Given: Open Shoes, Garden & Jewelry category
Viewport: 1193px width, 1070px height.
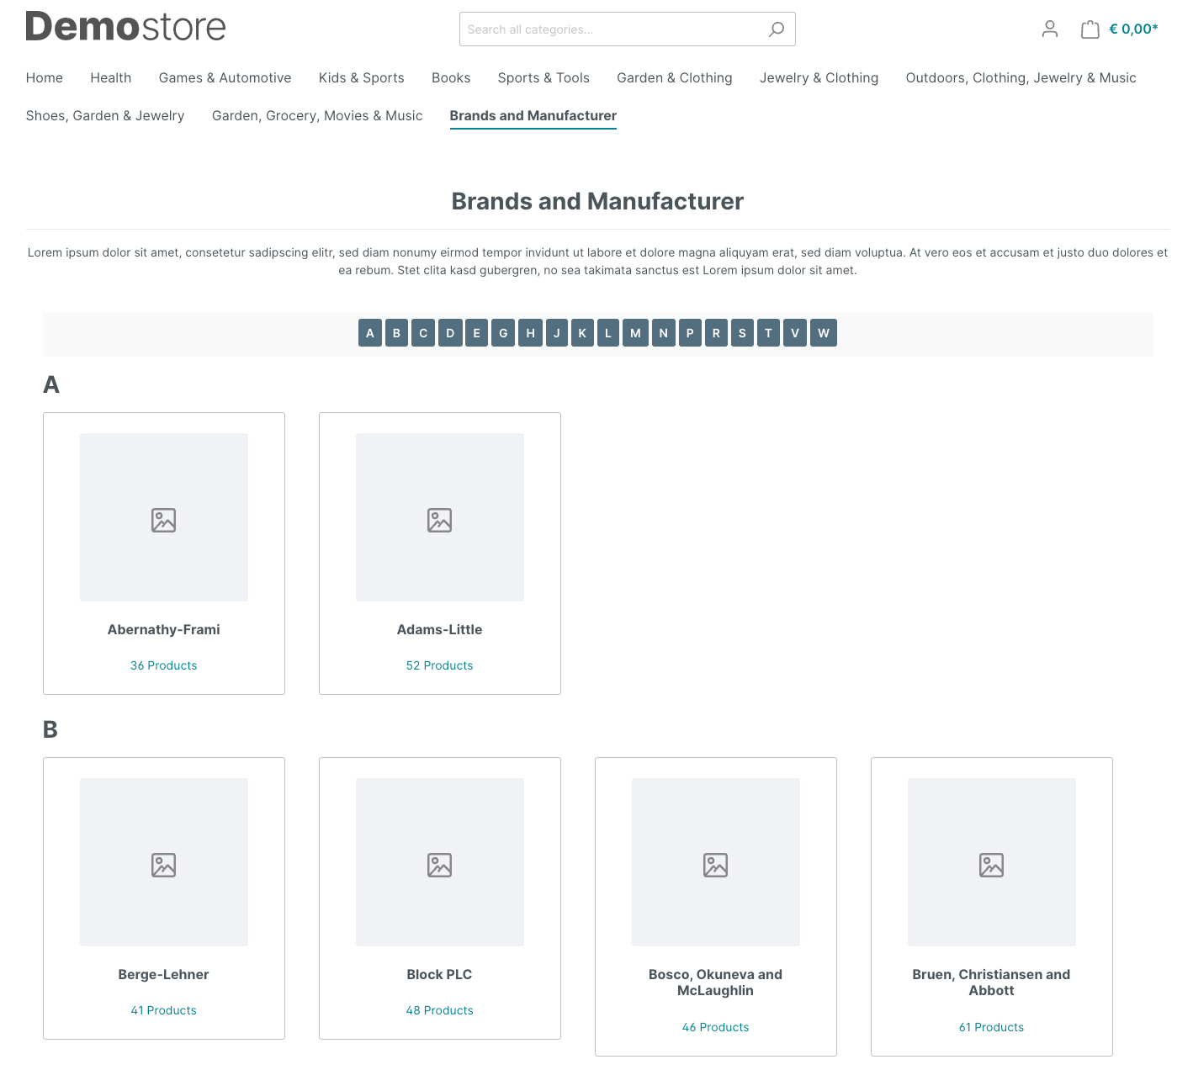Looking at the screenshot, I should [105, 115].
